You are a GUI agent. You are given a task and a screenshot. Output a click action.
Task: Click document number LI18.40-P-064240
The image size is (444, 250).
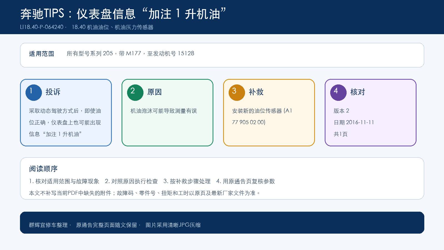click(x=42, y=27)
